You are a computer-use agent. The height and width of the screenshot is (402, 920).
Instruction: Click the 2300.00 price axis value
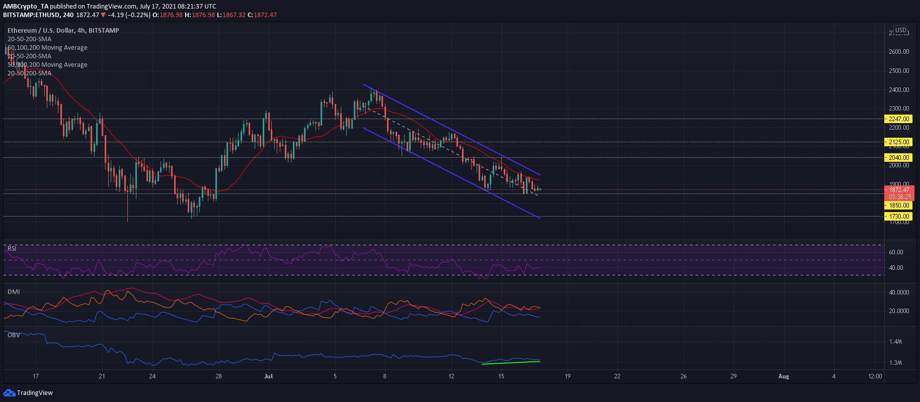899,109
